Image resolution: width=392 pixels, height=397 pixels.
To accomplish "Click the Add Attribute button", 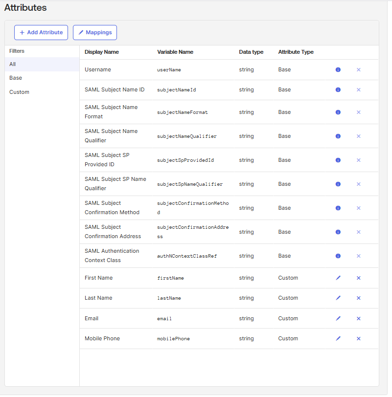I will click(41, 32).
